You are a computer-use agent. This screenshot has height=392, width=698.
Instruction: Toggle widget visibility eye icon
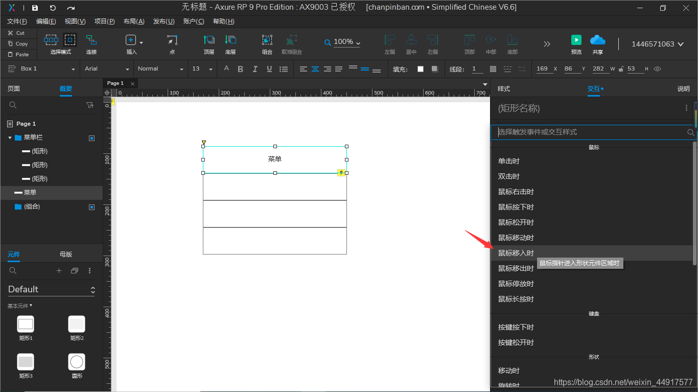point(657,69)
